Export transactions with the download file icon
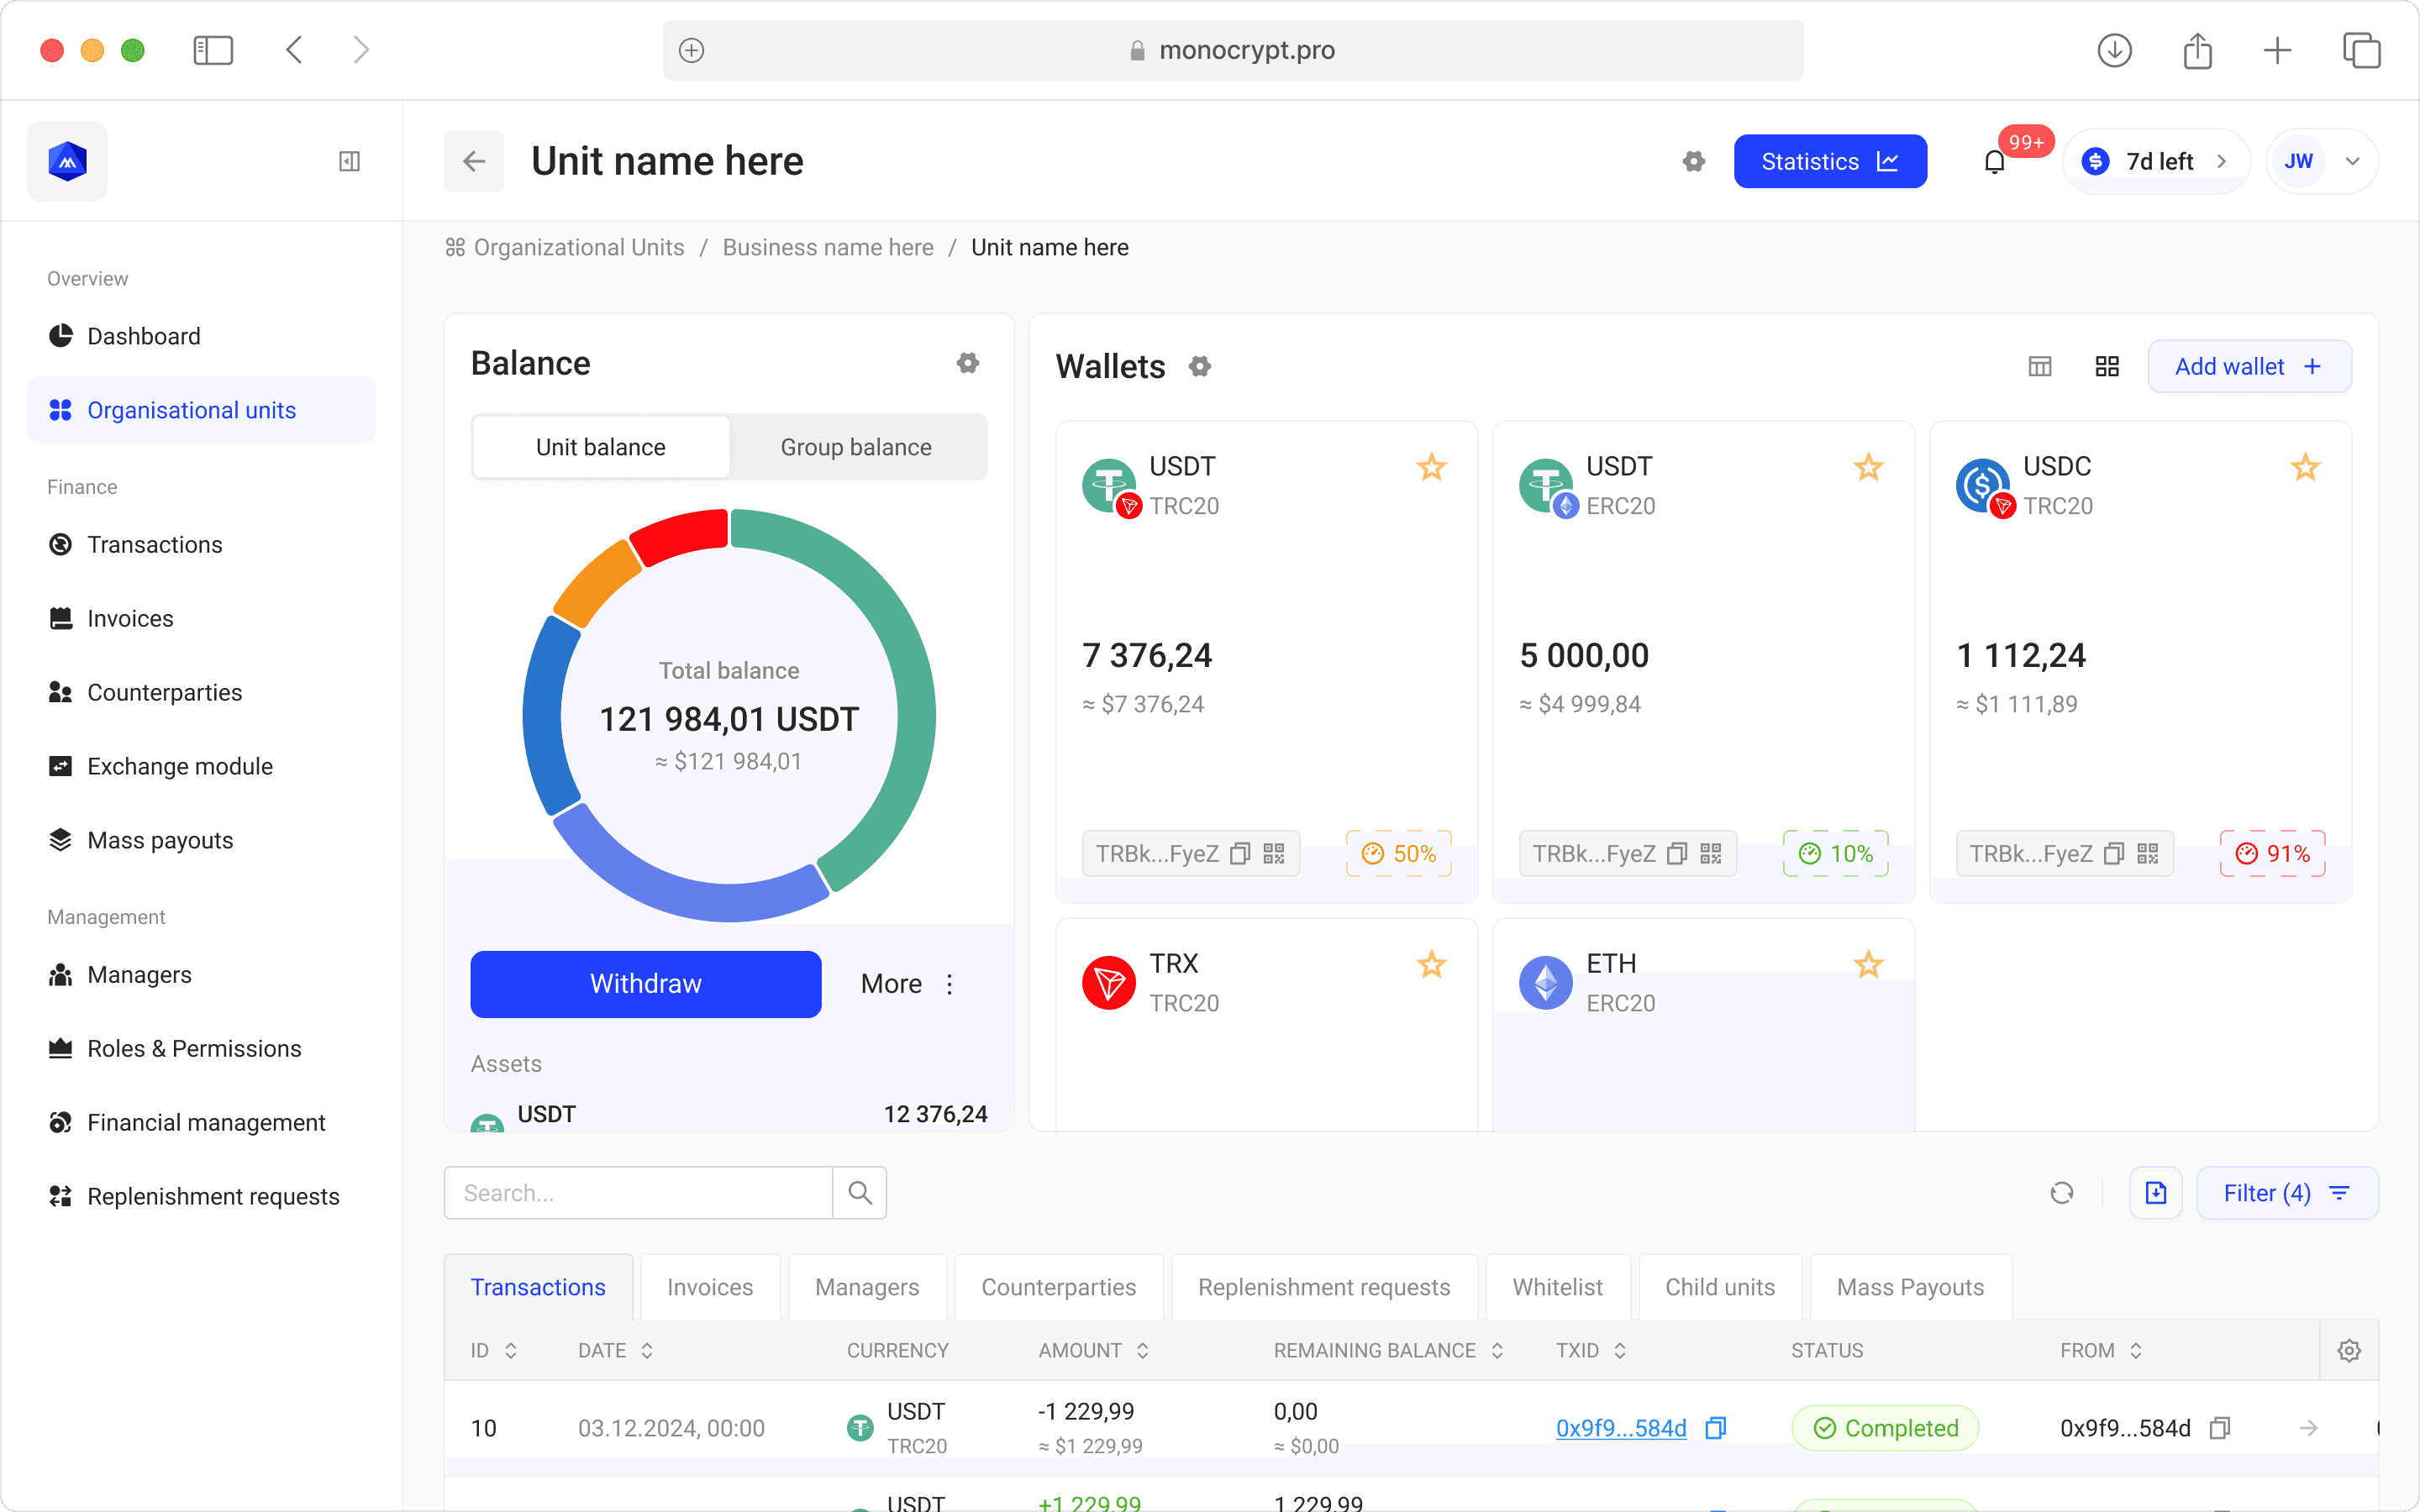The image size is (2420, 1512). [2156, 1193]
